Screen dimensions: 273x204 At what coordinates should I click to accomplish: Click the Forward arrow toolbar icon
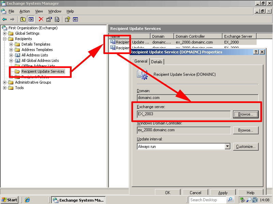point(12,19)
